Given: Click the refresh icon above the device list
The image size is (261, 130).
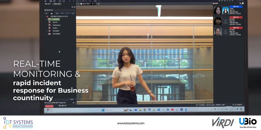Looking at the screenshot, I should tap(72, 7).
